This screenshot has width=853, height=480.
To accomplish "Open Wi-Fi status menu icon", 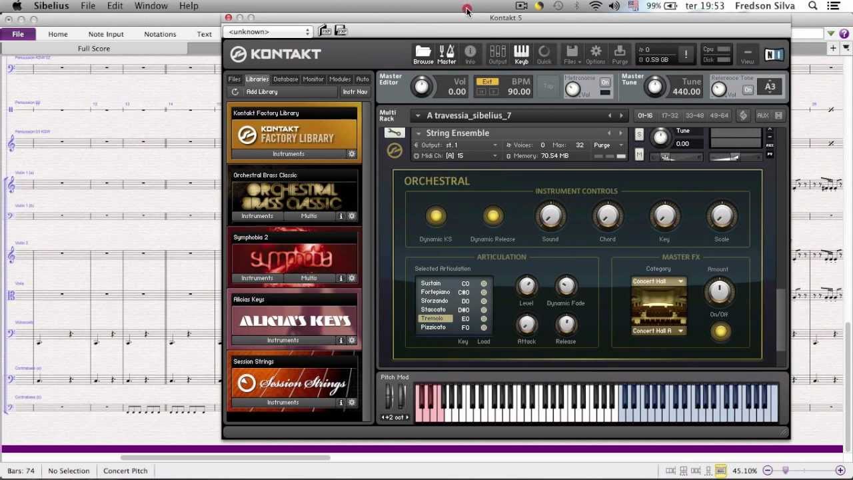I will [596, 6].
